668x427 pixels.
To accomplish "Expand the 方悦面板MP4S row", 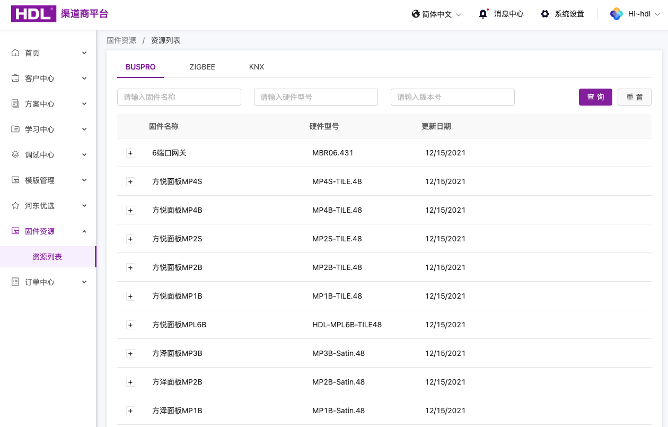I will click(130, 182).
